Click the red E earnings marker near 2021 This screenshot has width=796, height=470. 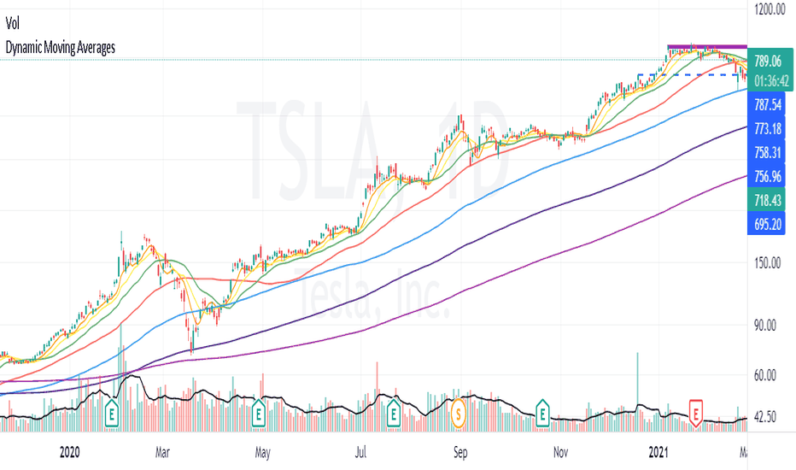(695, 413)
